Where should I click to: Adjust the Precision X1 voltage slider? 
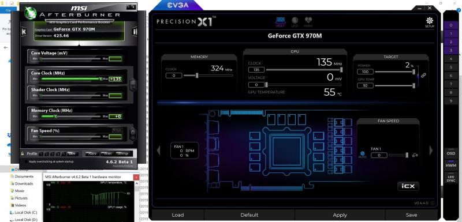pyautogui.click(x=304, y=85)
